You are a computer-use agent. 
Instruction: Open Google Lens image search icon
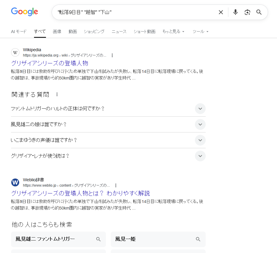pos(247,12)
